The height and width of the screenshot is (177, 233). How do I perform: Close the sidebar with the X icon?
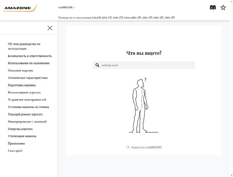50,28
